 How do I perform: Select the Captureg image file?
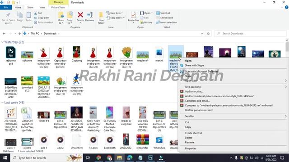click(x=77, y=54)
